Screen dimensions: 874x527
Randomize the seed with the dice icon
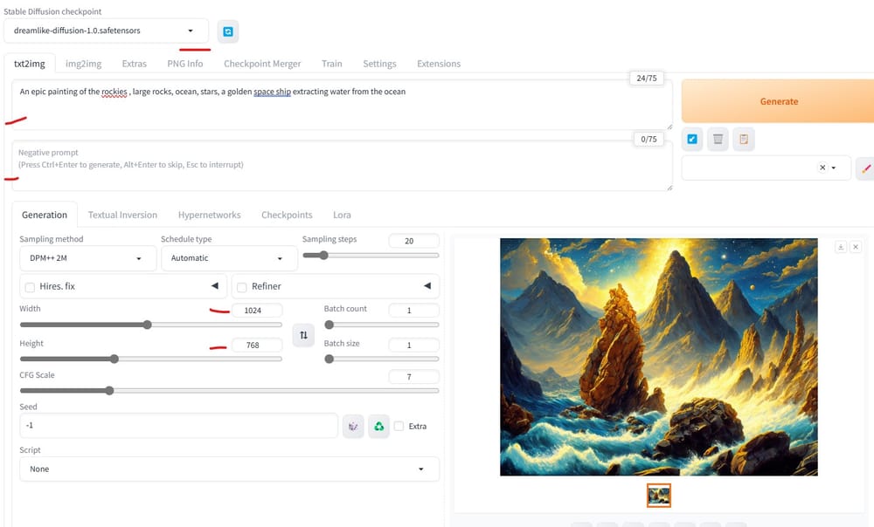tap(353, 426)
